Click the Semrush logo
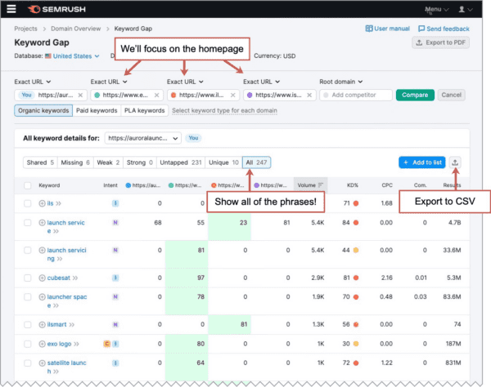 (56, 9)
